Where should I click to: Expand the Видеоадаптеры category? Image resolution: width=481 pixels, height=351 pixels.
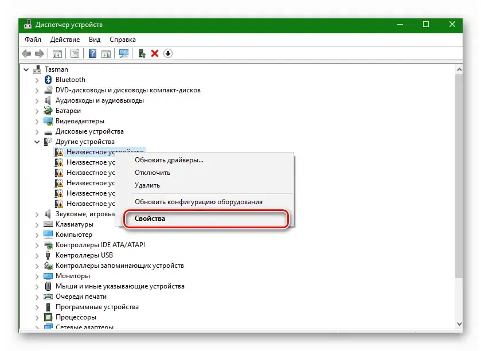click(x=37, y=121)
